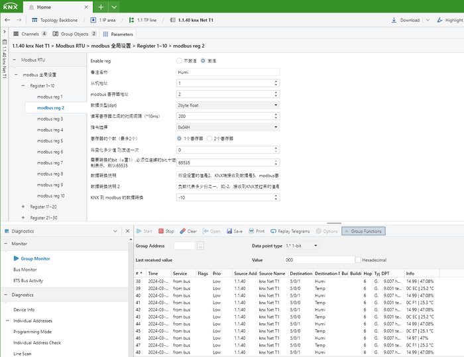Clear the telegram list
The width and height of the screenshot is (464, 357).
pyautogui.click(x=188, y=231)
